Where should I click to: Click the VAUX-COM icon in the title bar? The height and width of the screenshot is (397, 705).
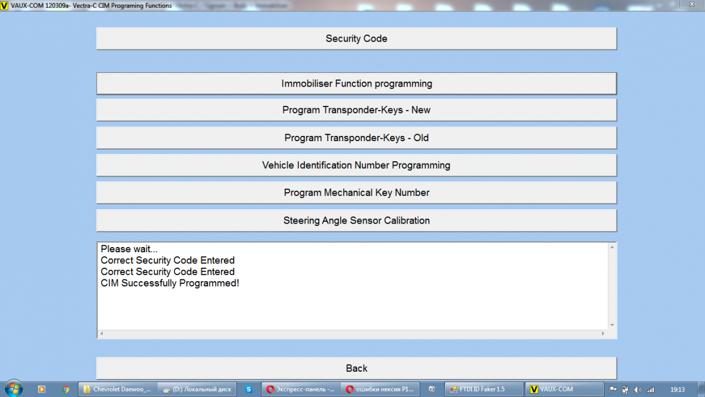pos(5,5)
